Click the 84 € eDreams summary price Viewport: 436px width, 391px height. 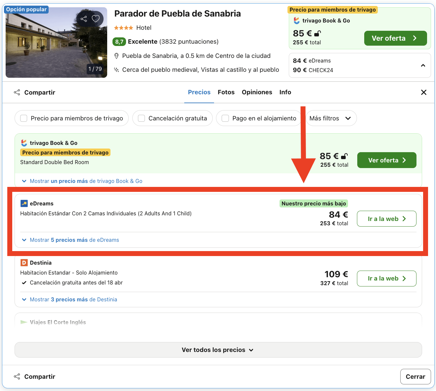pyautogui.click(x=312, y=61)
